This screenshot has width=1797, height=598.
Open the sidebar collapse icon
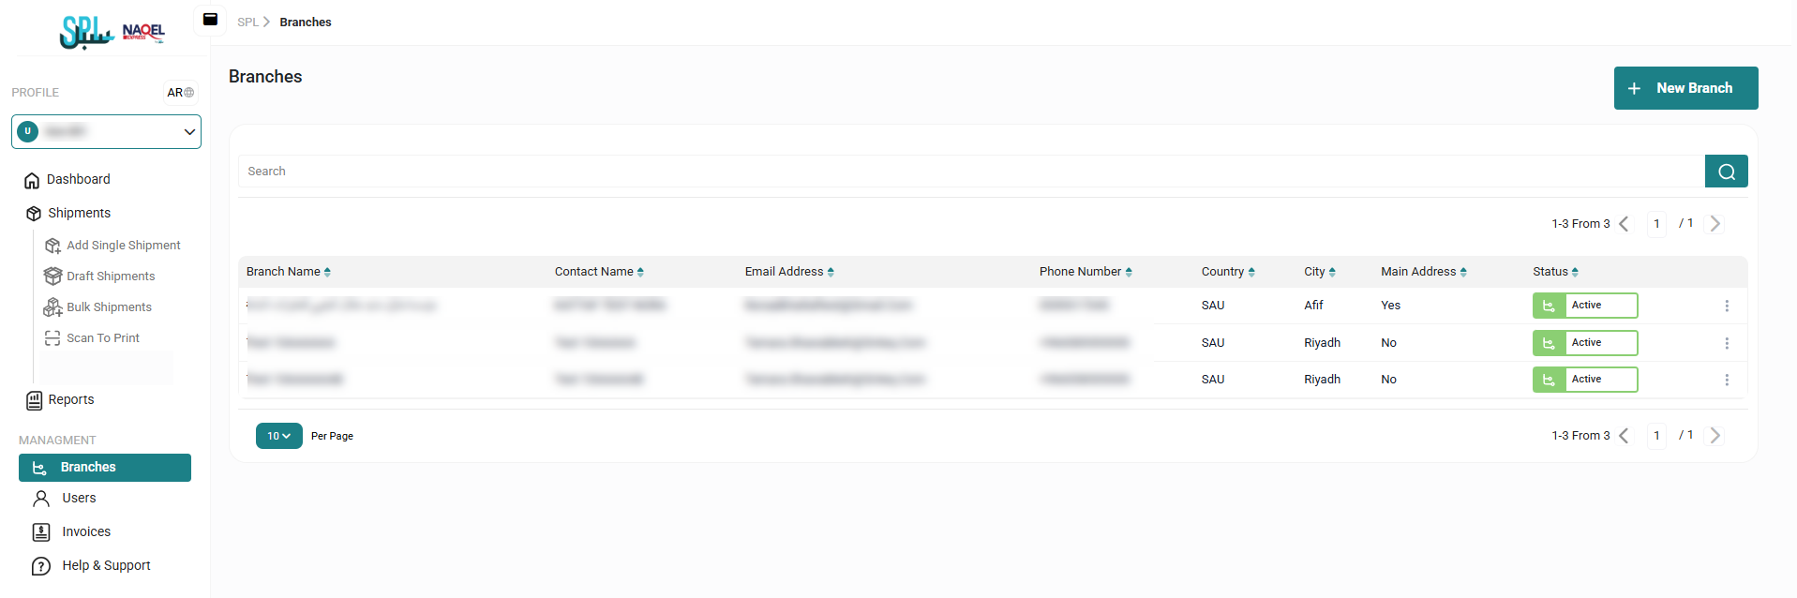coord(210,20)
